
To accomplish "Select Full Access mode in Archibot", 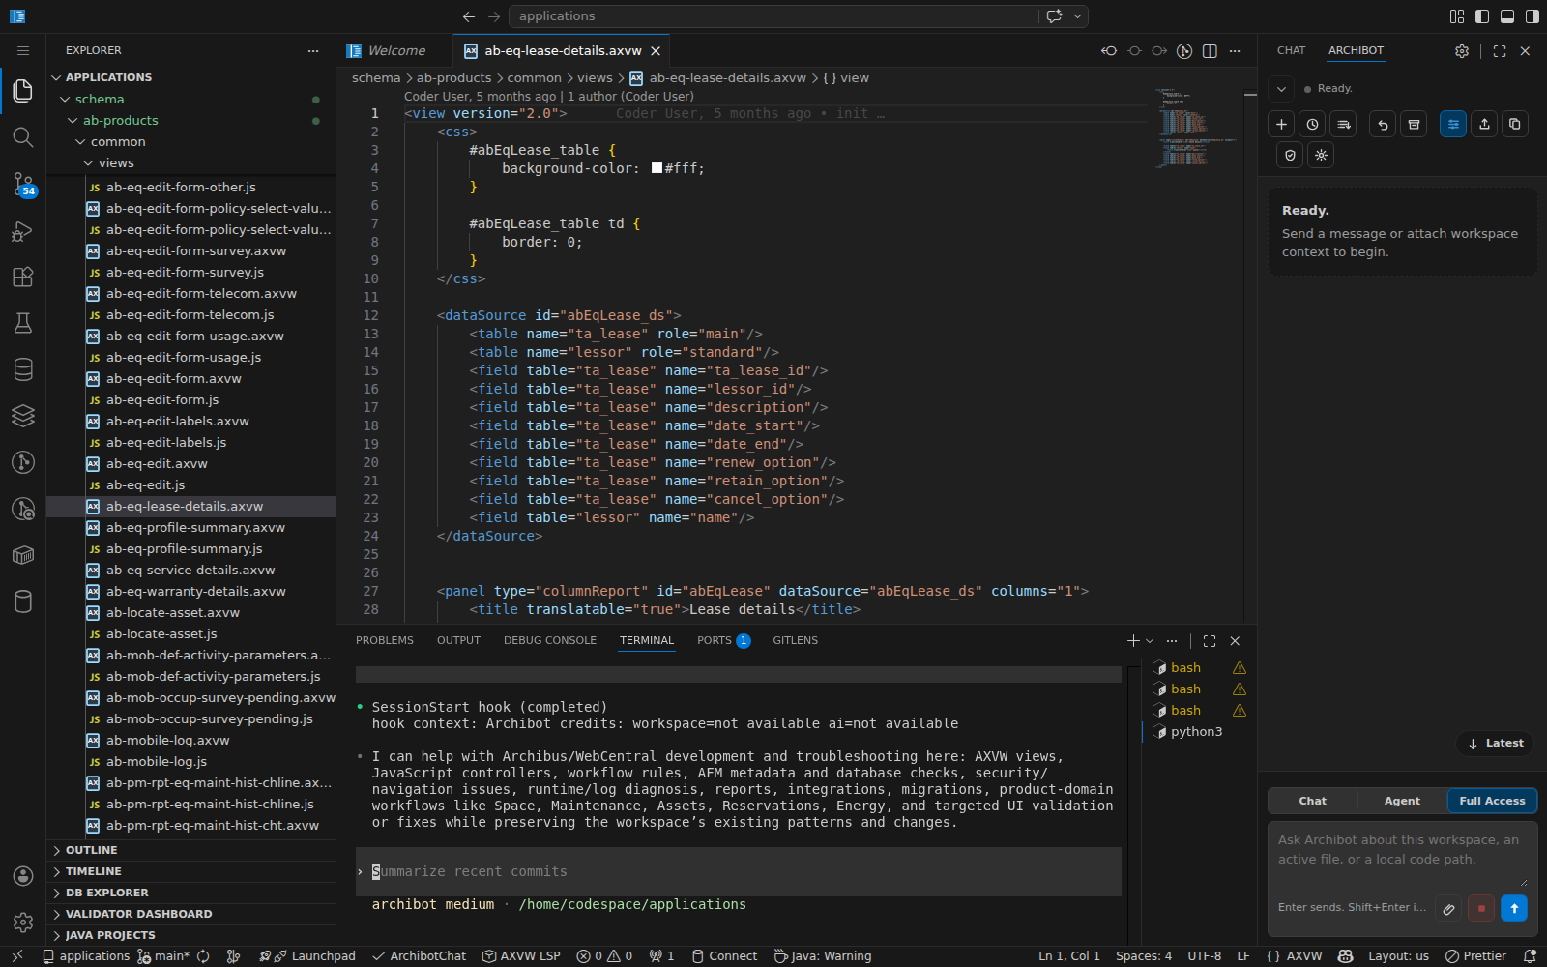I will [x=1492, y=801].
